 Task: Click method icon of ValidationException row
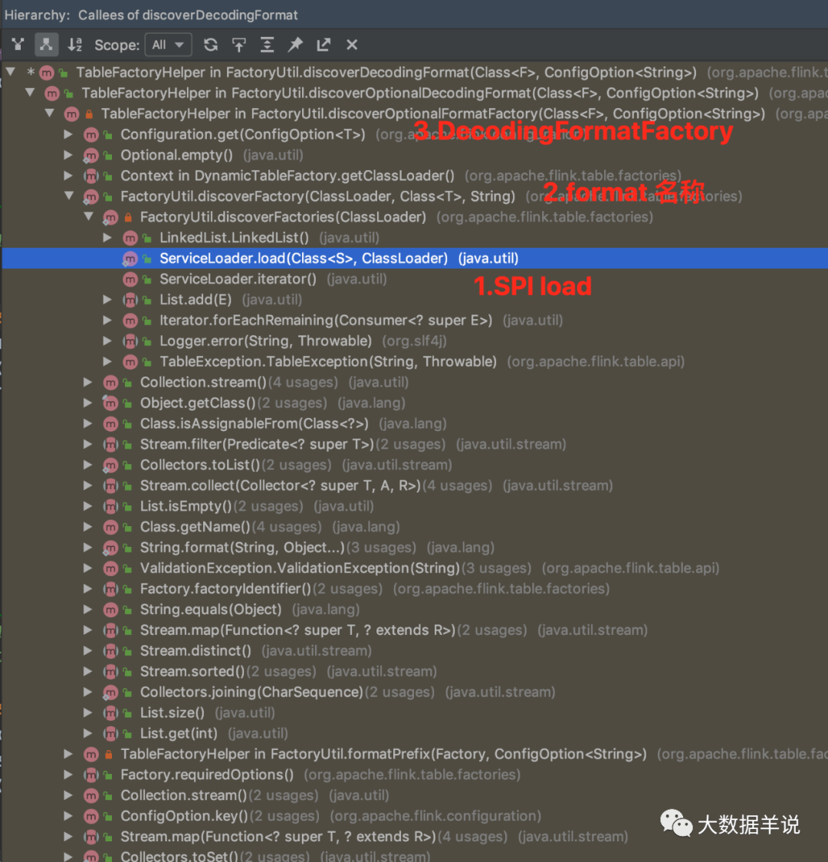pyautogui.click(x=110, y=568)
